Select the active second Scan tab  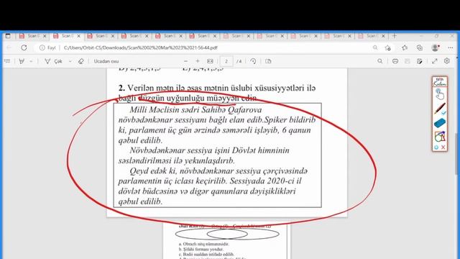click(66, 36)
